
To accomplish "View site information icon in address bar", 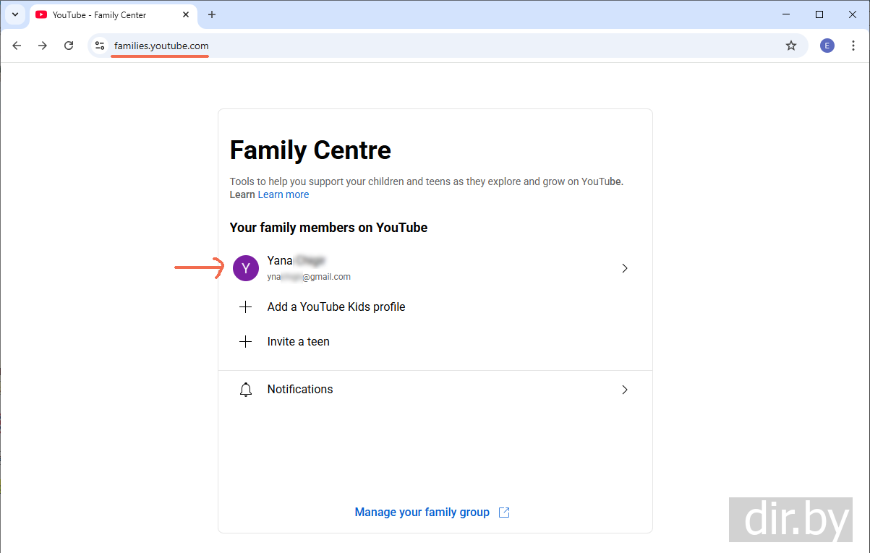I will pyautogui.click(x=100, y=46).
